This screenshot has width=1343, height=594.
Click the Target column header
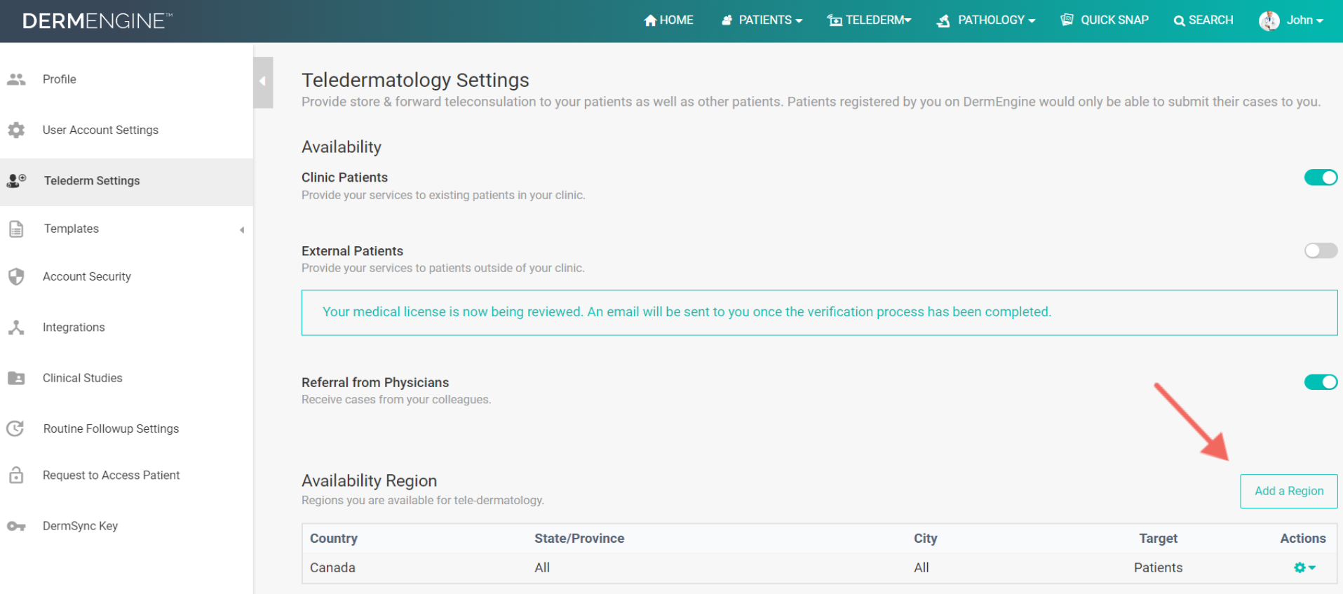tap(1159, 539)
